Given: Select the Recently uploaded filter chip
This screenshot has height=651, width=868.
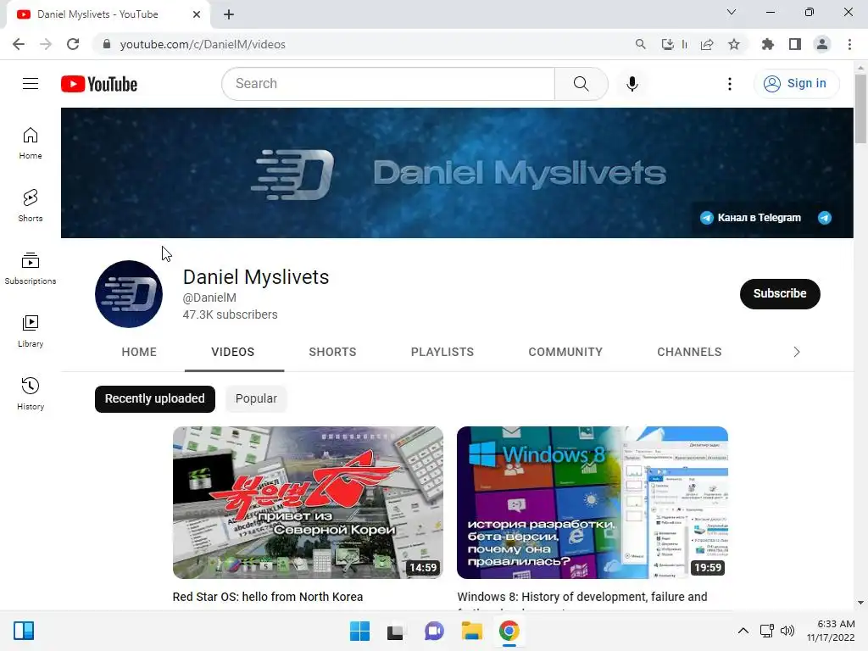Looking at the screenshot, I should [155, 398].
